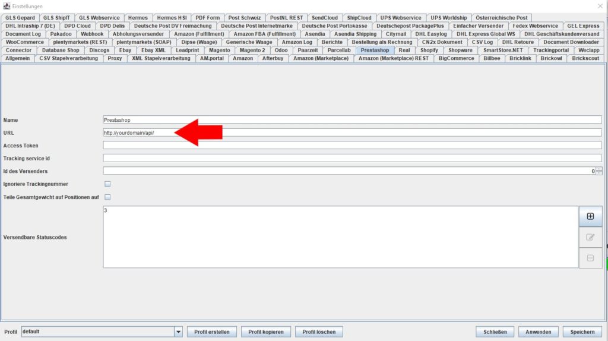This screenshot has height=341, width=608.
Task: Remove the selected status code entry
Action: [x=590, y=258]
